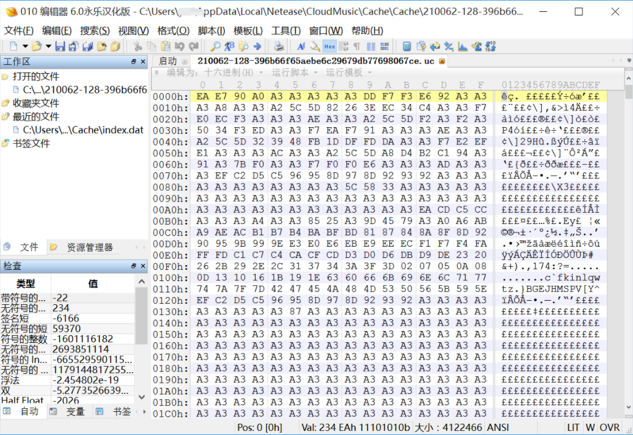Switch to the 启动 tab
Screen dimensions: 633x435
pos(168,61)
